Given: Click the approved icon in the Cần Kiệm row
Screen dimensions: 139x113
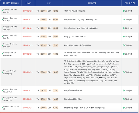Looking at the screenshot, I should [x=124, y=99].
